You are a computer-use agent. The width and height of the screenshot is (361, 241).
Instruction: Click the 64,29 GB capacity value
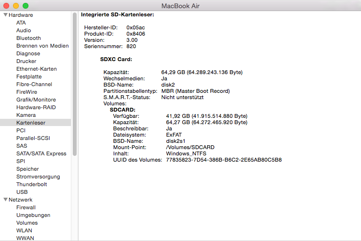[x=202, y=72]
